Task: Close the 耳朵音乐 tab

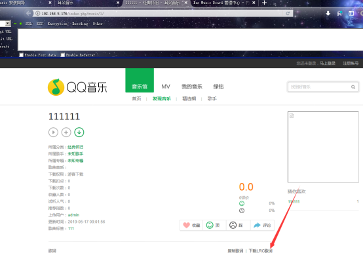Action: tap(118, 3)
